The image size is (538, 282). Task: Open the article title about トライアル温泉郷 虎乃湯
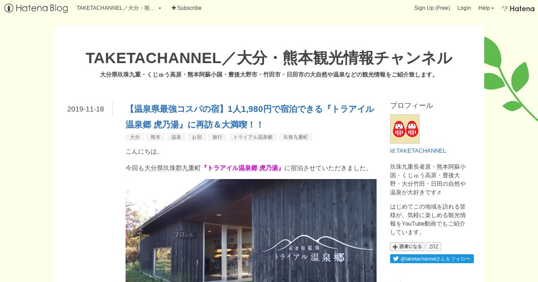click(x=250, y=116)
